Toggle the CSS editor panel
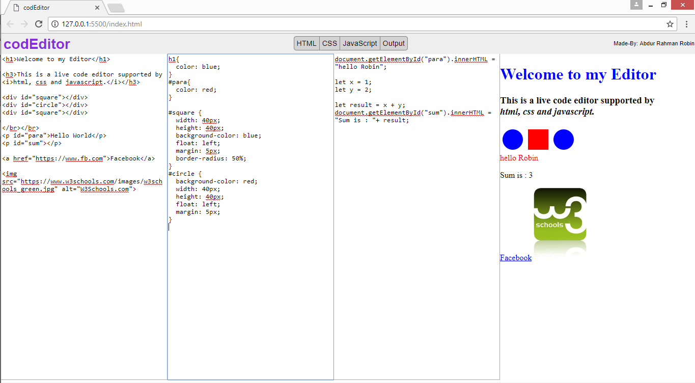Screen dimensions: 695x383 [x=329, y=43]
